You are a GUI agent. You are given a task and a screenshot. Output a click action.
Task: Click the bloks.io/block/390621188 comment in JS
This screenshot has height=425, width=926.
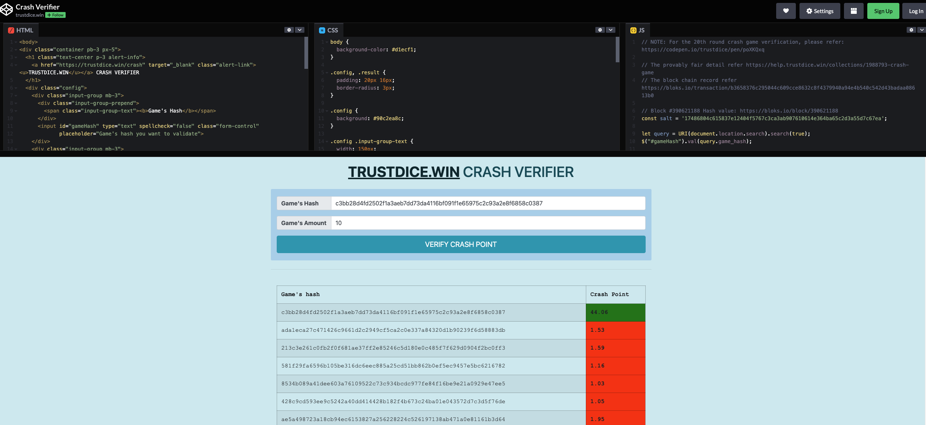coord(740,111)
